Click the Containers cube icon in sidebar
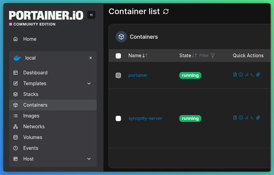 click(x=16, y=105)
